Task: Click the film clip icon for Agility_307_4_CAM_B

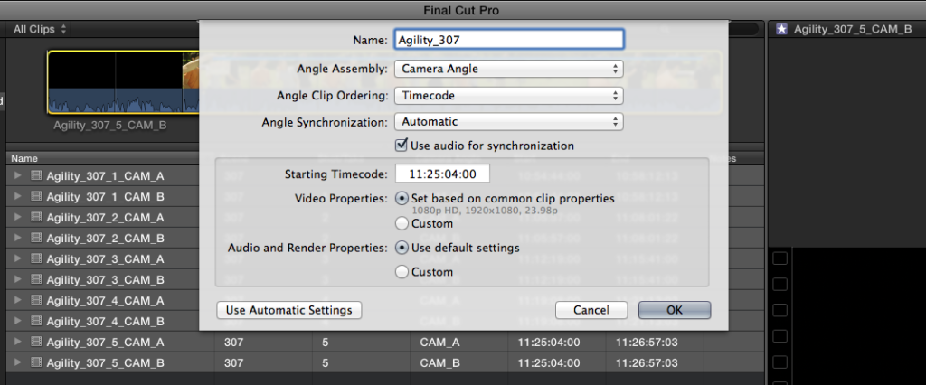Action: tap(36, 321)
